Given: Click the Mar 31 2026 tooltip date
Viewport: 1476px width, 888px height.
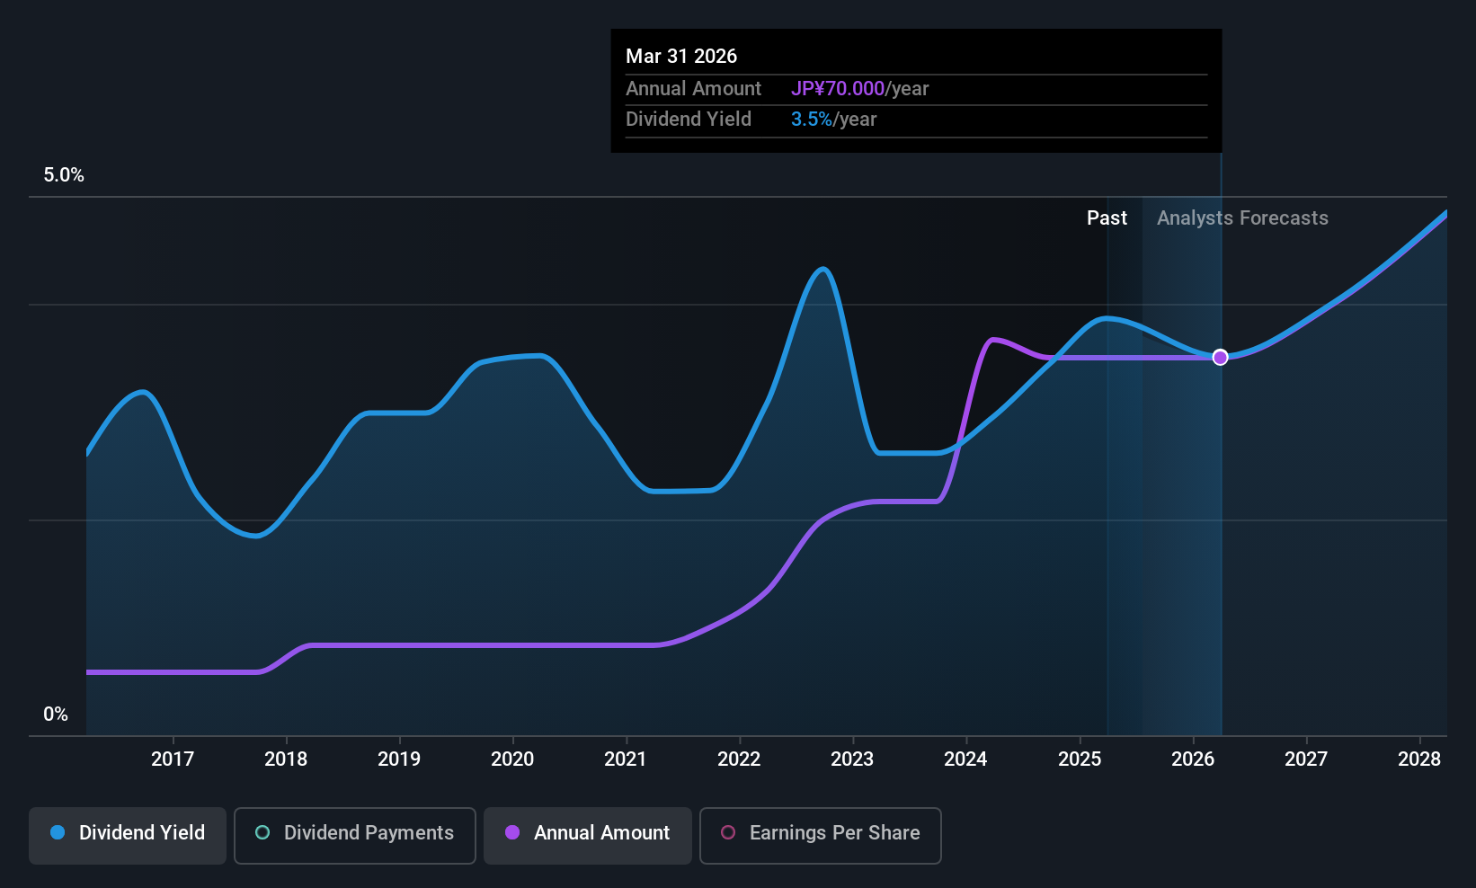Looking at the screenshot, I should (x=681, y=57).
